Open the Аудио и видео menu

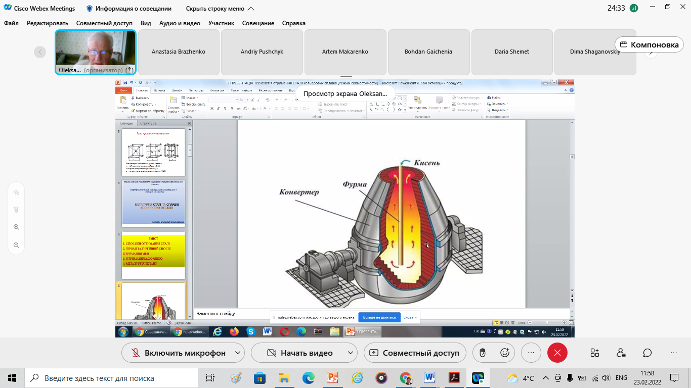tap(180, 23)
